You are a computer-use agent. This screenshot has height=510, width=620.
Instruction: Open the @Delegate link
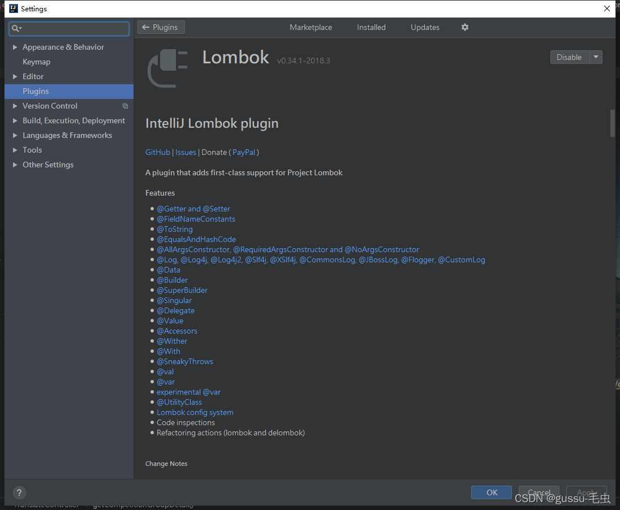click(x=175, y=311)
